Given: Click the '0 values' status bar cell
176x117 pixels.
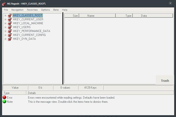Looking at the screenshot, I should pyautogui.click(x=65, y=88).
